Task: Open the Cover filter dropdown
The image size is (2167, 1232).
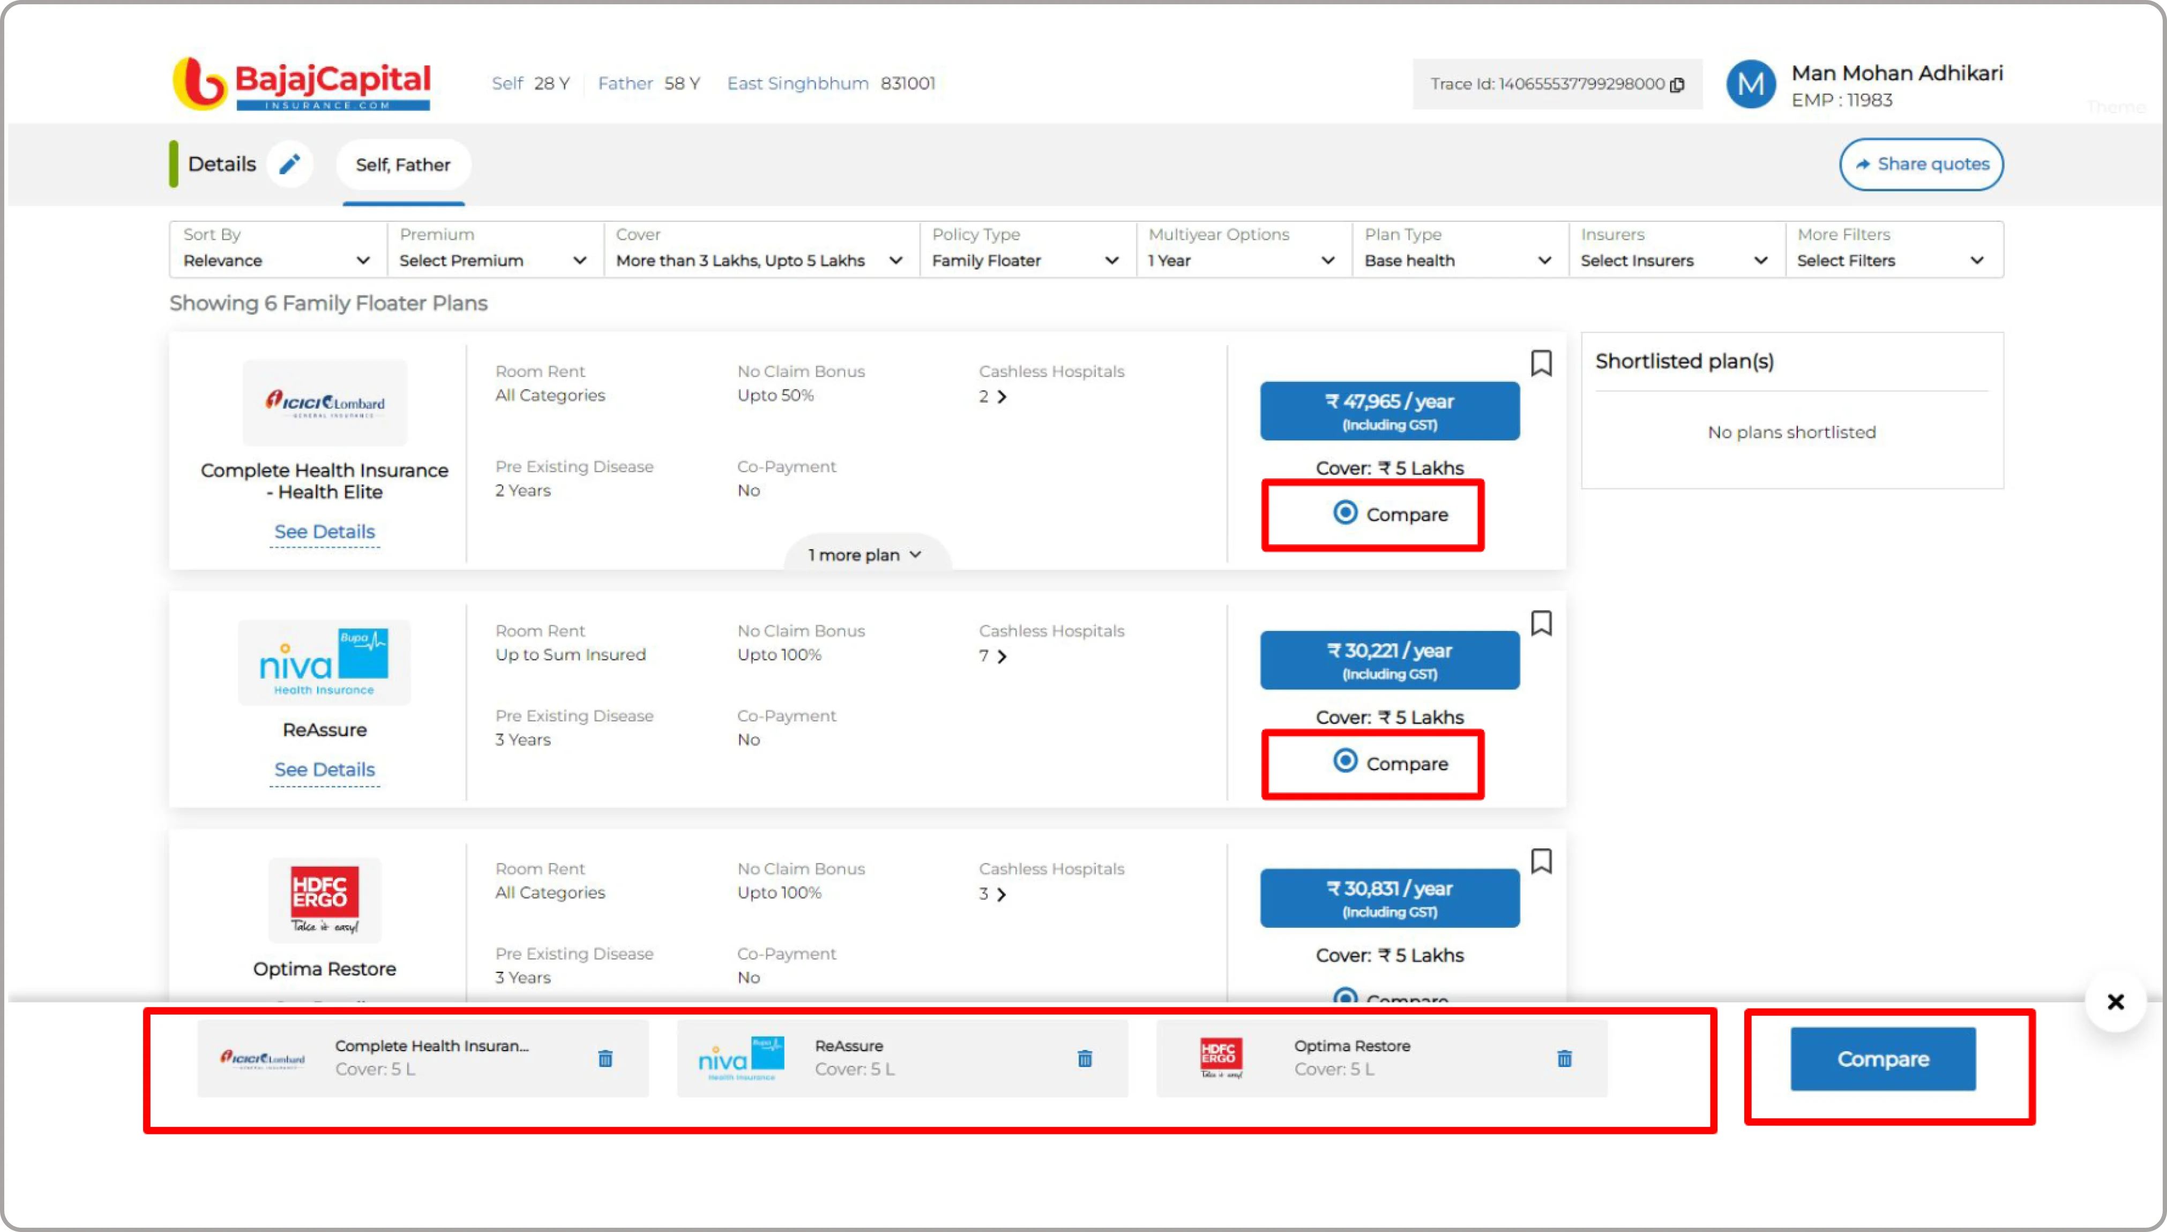Action: (x=761, y=249)
